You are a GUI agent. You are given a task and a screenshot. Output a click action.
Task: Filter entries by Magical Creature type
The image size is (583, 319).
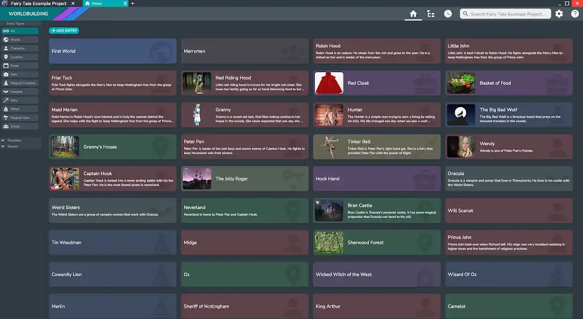[x=20, y=83]
